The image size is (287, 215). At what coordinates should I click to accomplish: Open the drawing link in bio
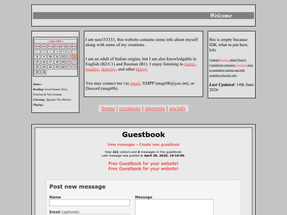click(108, 69)
